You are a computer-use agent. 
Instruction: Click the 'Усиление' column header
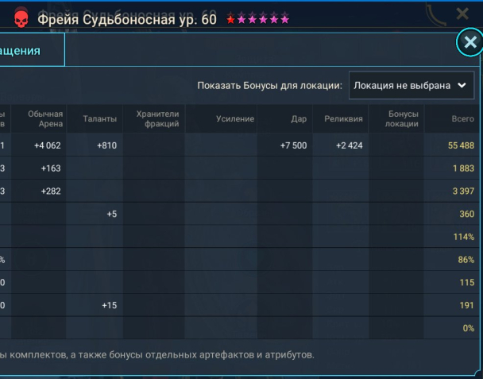[234, 119]
